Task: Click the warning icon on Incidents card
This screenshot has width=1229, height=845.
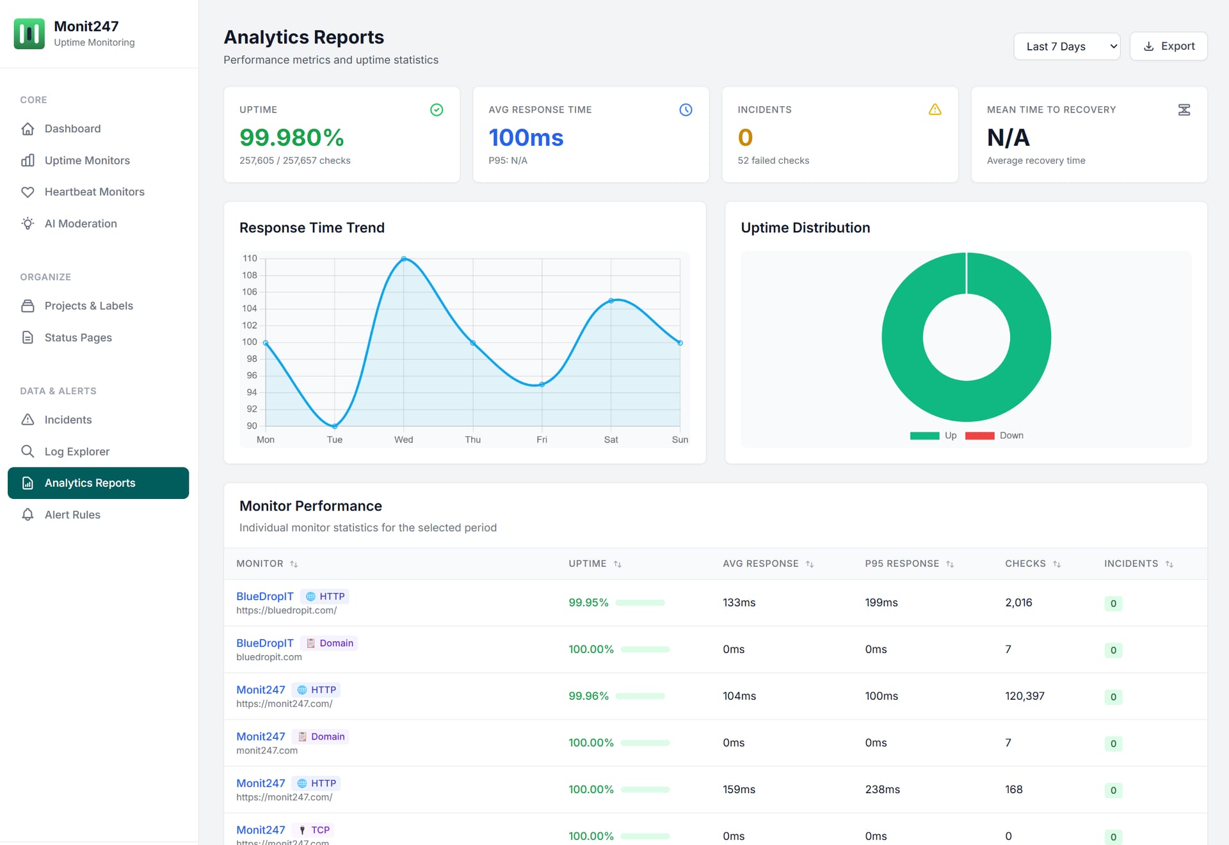Action: point(935,110)
